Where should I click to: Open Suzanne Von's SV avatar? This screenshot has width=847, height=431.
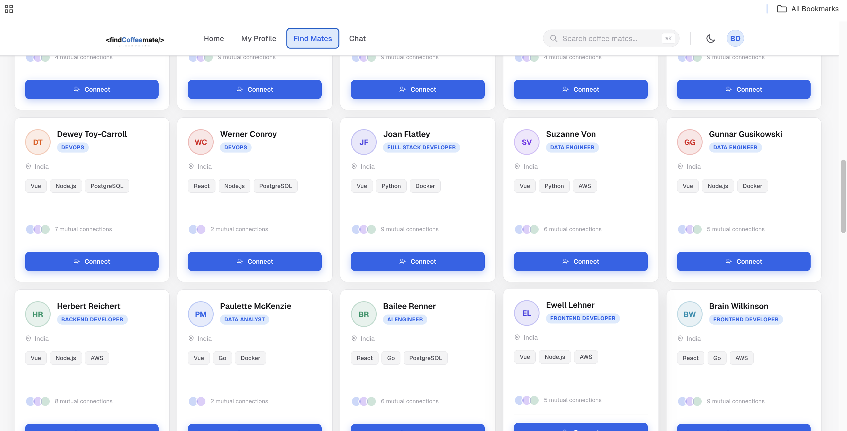pyautogui.click(x=527, y=142)
